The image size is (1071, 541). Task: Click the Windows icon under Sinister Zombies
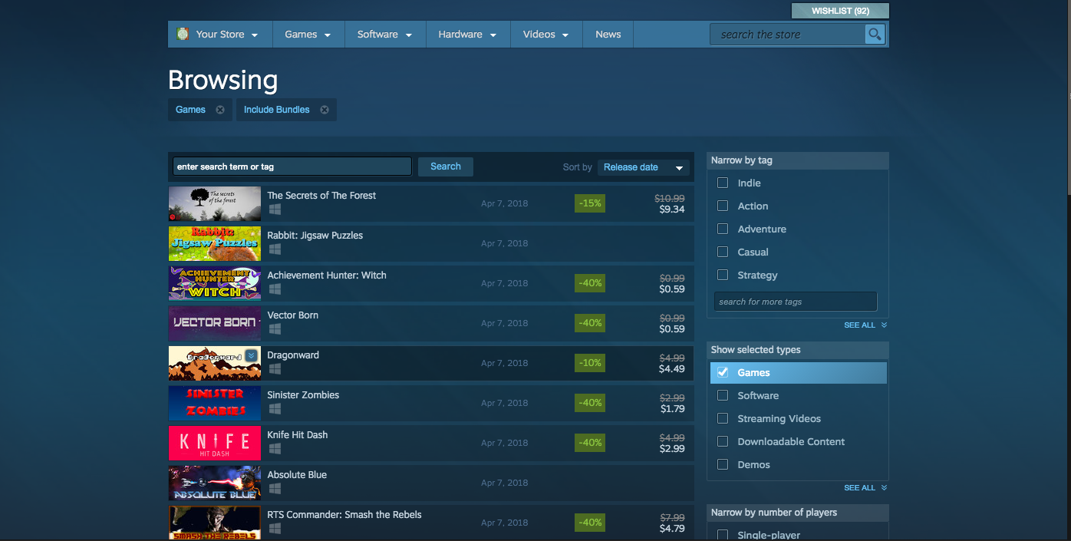(275, 409)
